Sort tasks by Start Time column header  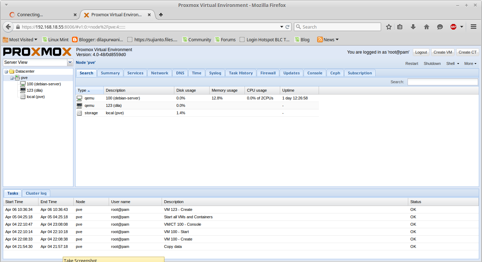21,202
